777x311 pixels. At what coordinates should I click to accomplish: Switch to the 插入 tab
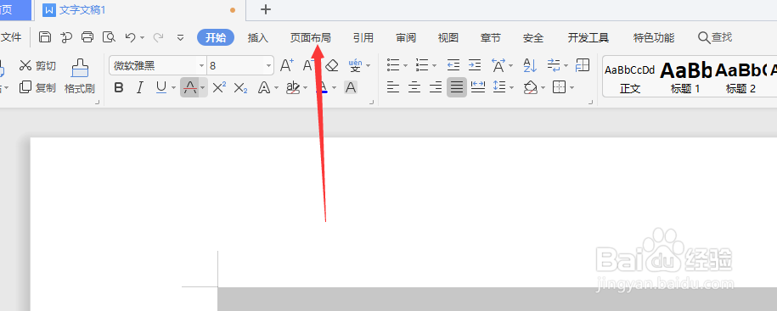[257, 37]
